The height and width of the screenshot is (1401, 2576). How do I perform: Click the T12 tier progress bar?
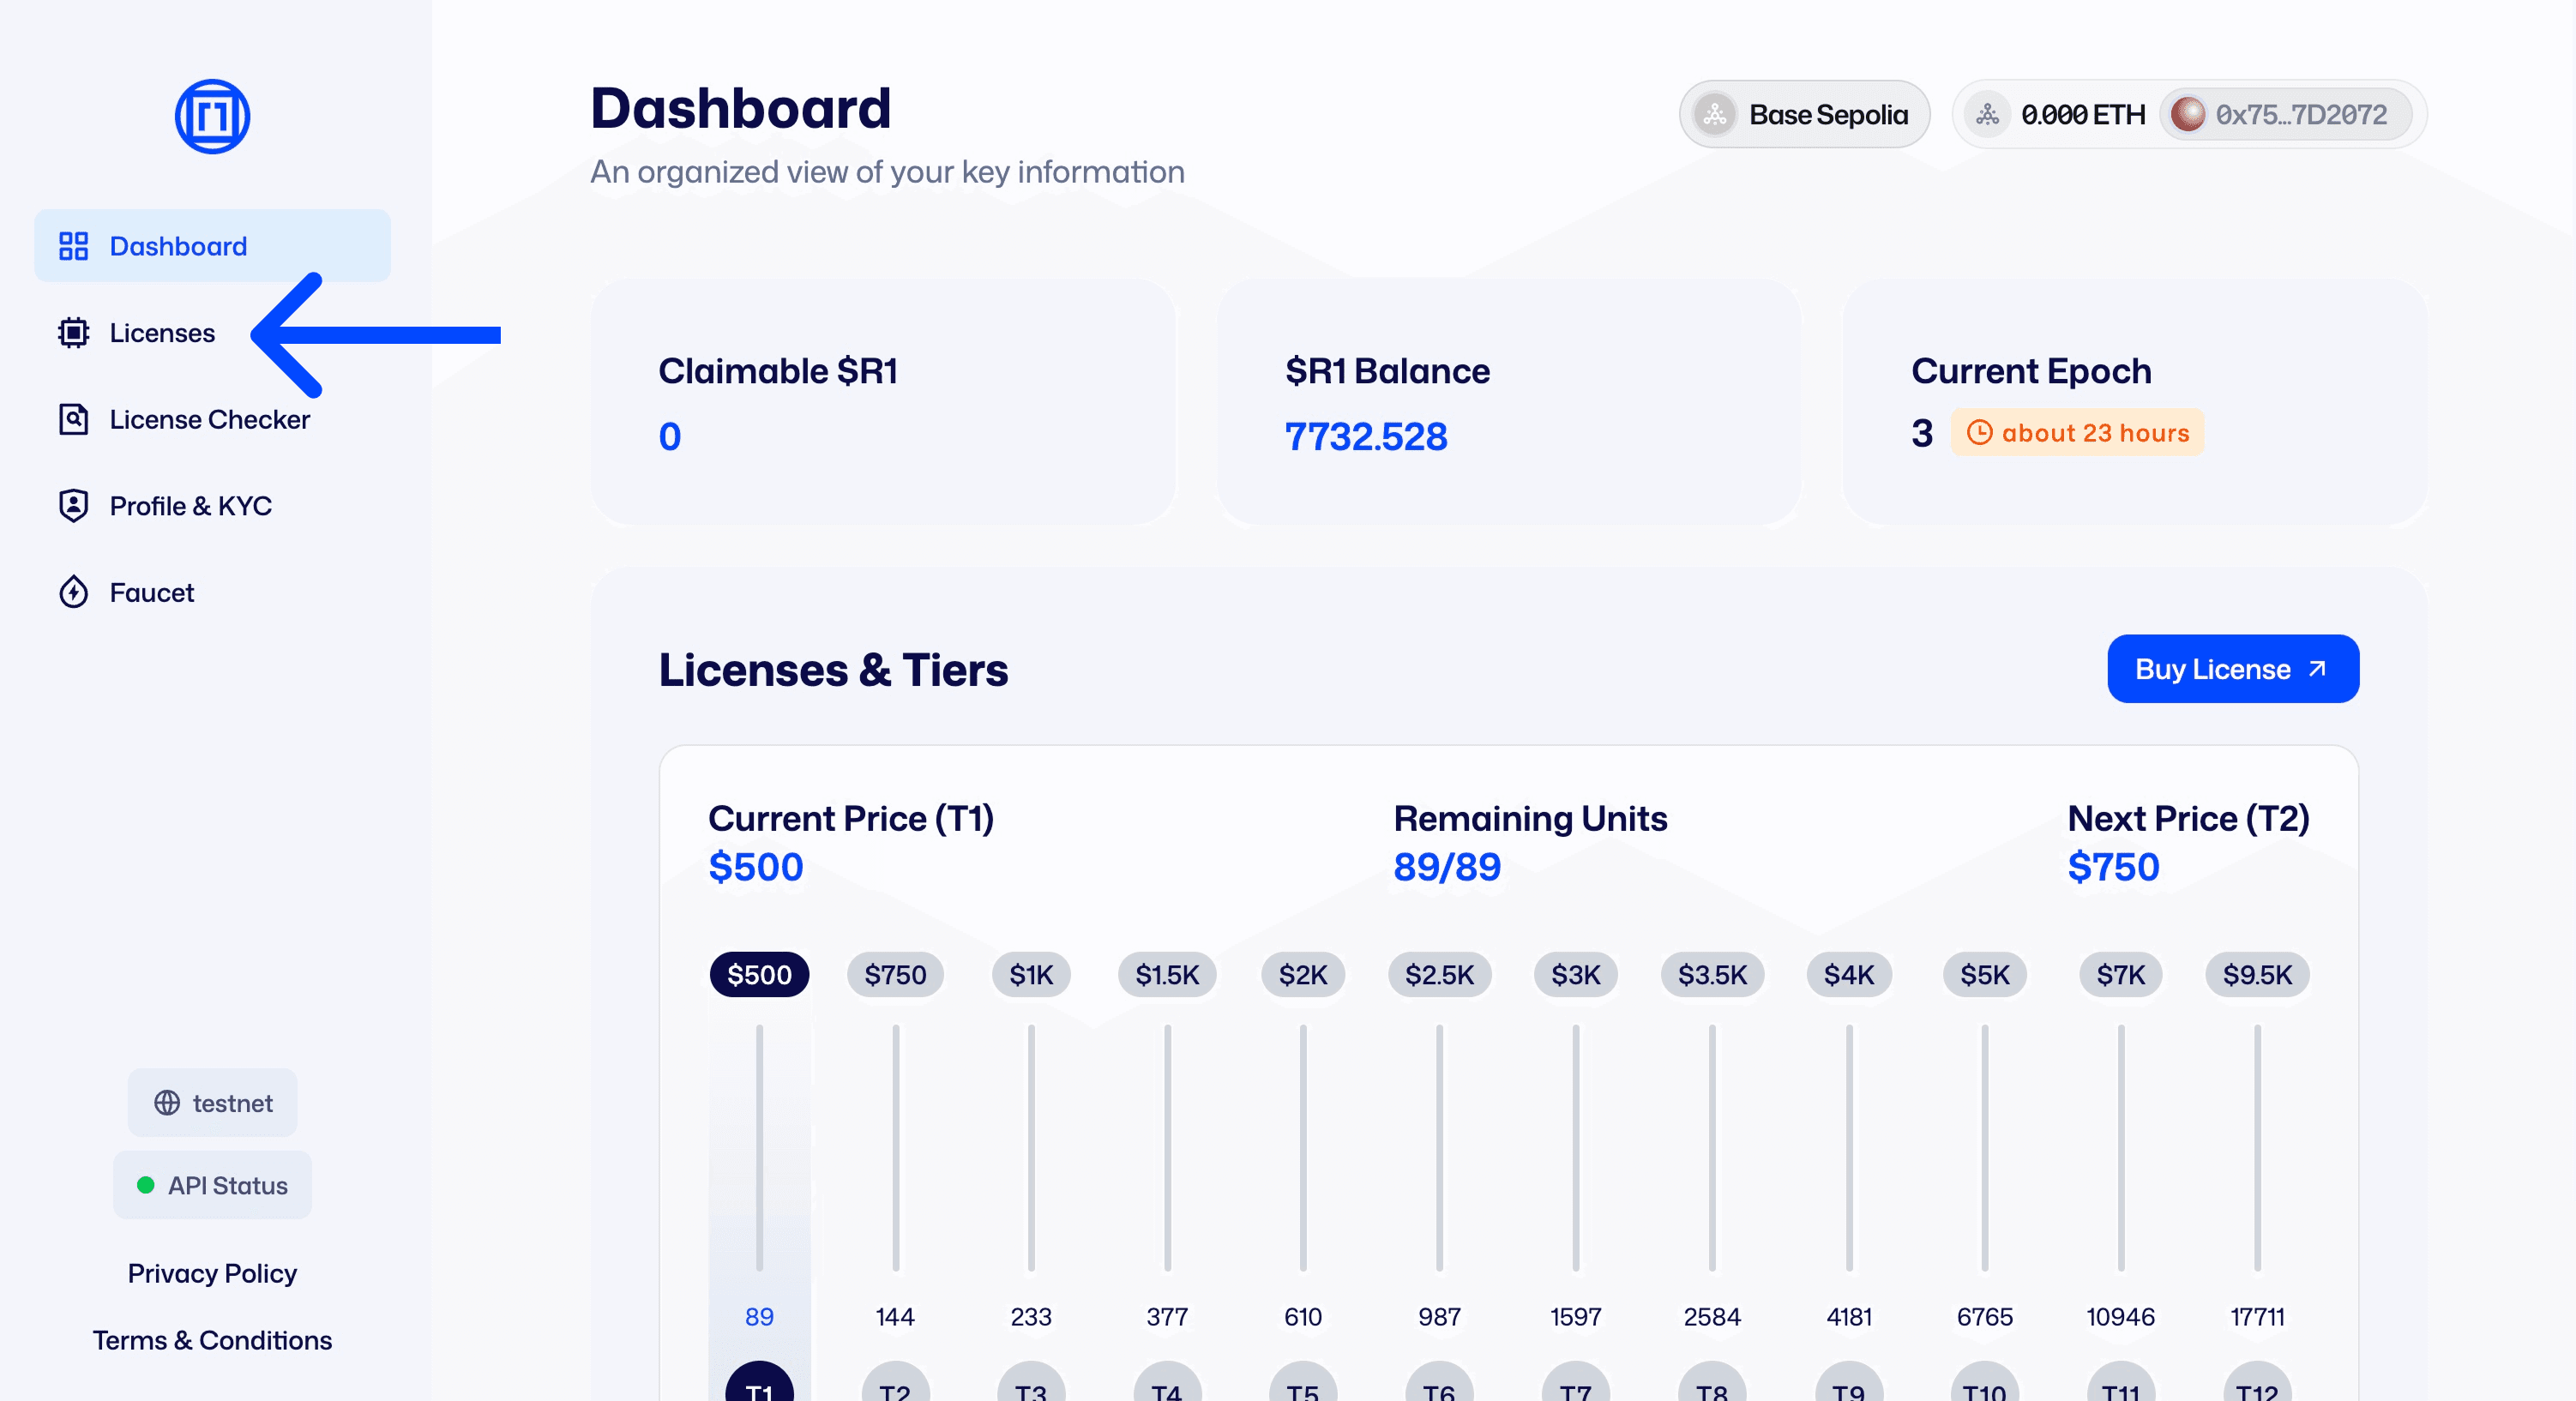click(x=2257, y=1147)
